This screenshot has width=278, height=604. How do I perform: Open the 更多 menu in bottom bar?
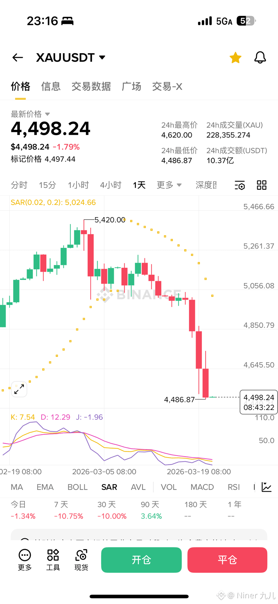point(25,560)
